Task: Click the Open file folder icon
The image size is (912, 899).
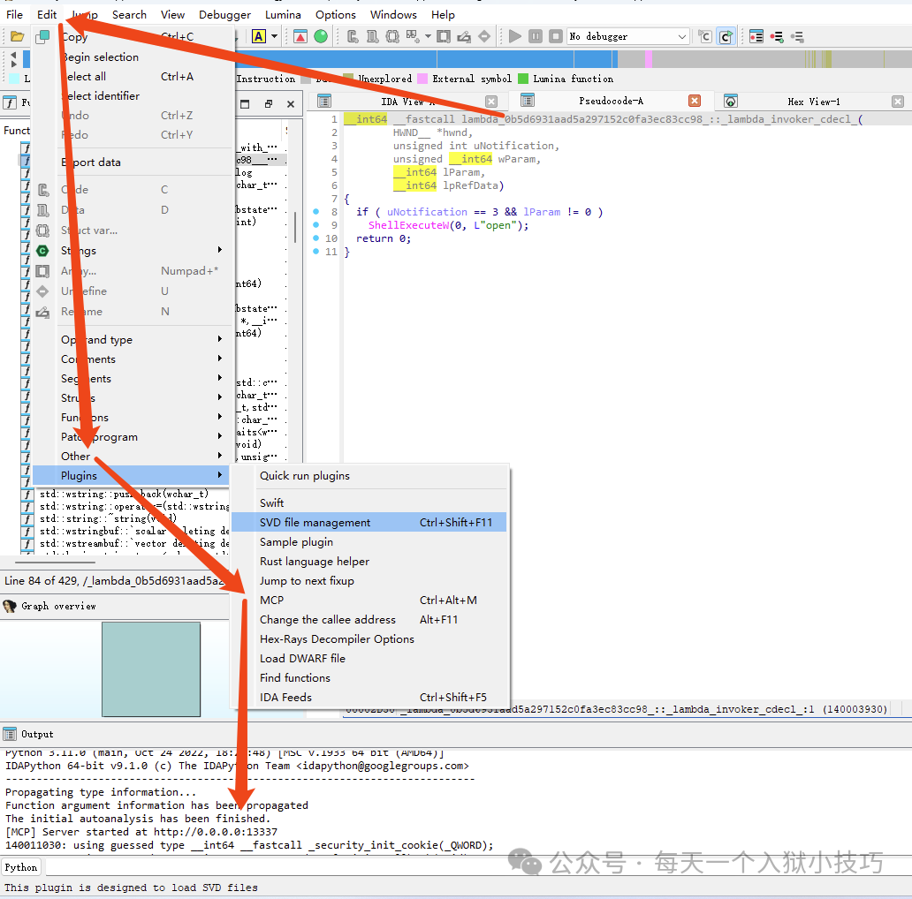Action: pyautogui.click(x=17, y=36)
